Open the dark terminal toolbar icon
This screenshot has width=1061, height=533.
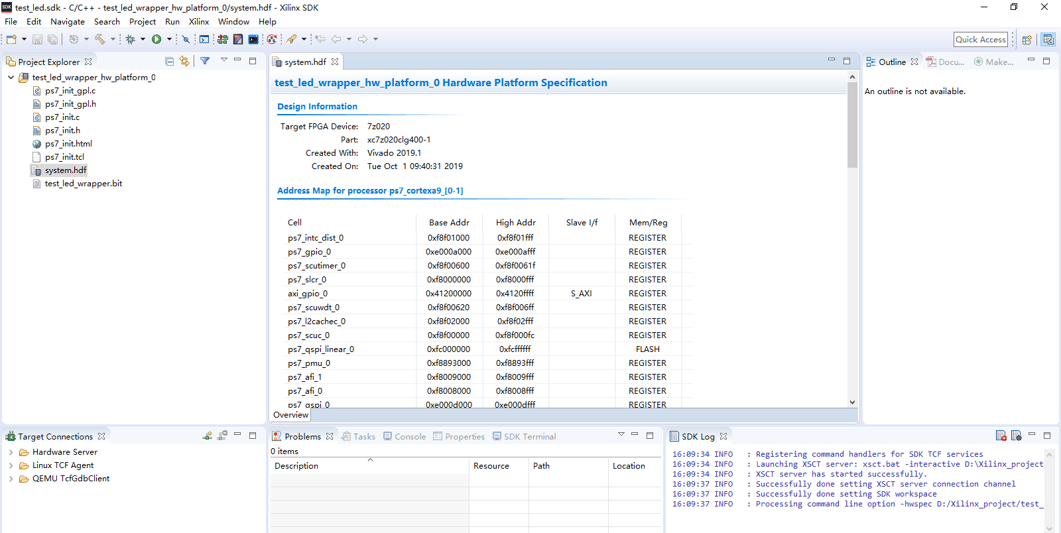(x=253, y=39)
